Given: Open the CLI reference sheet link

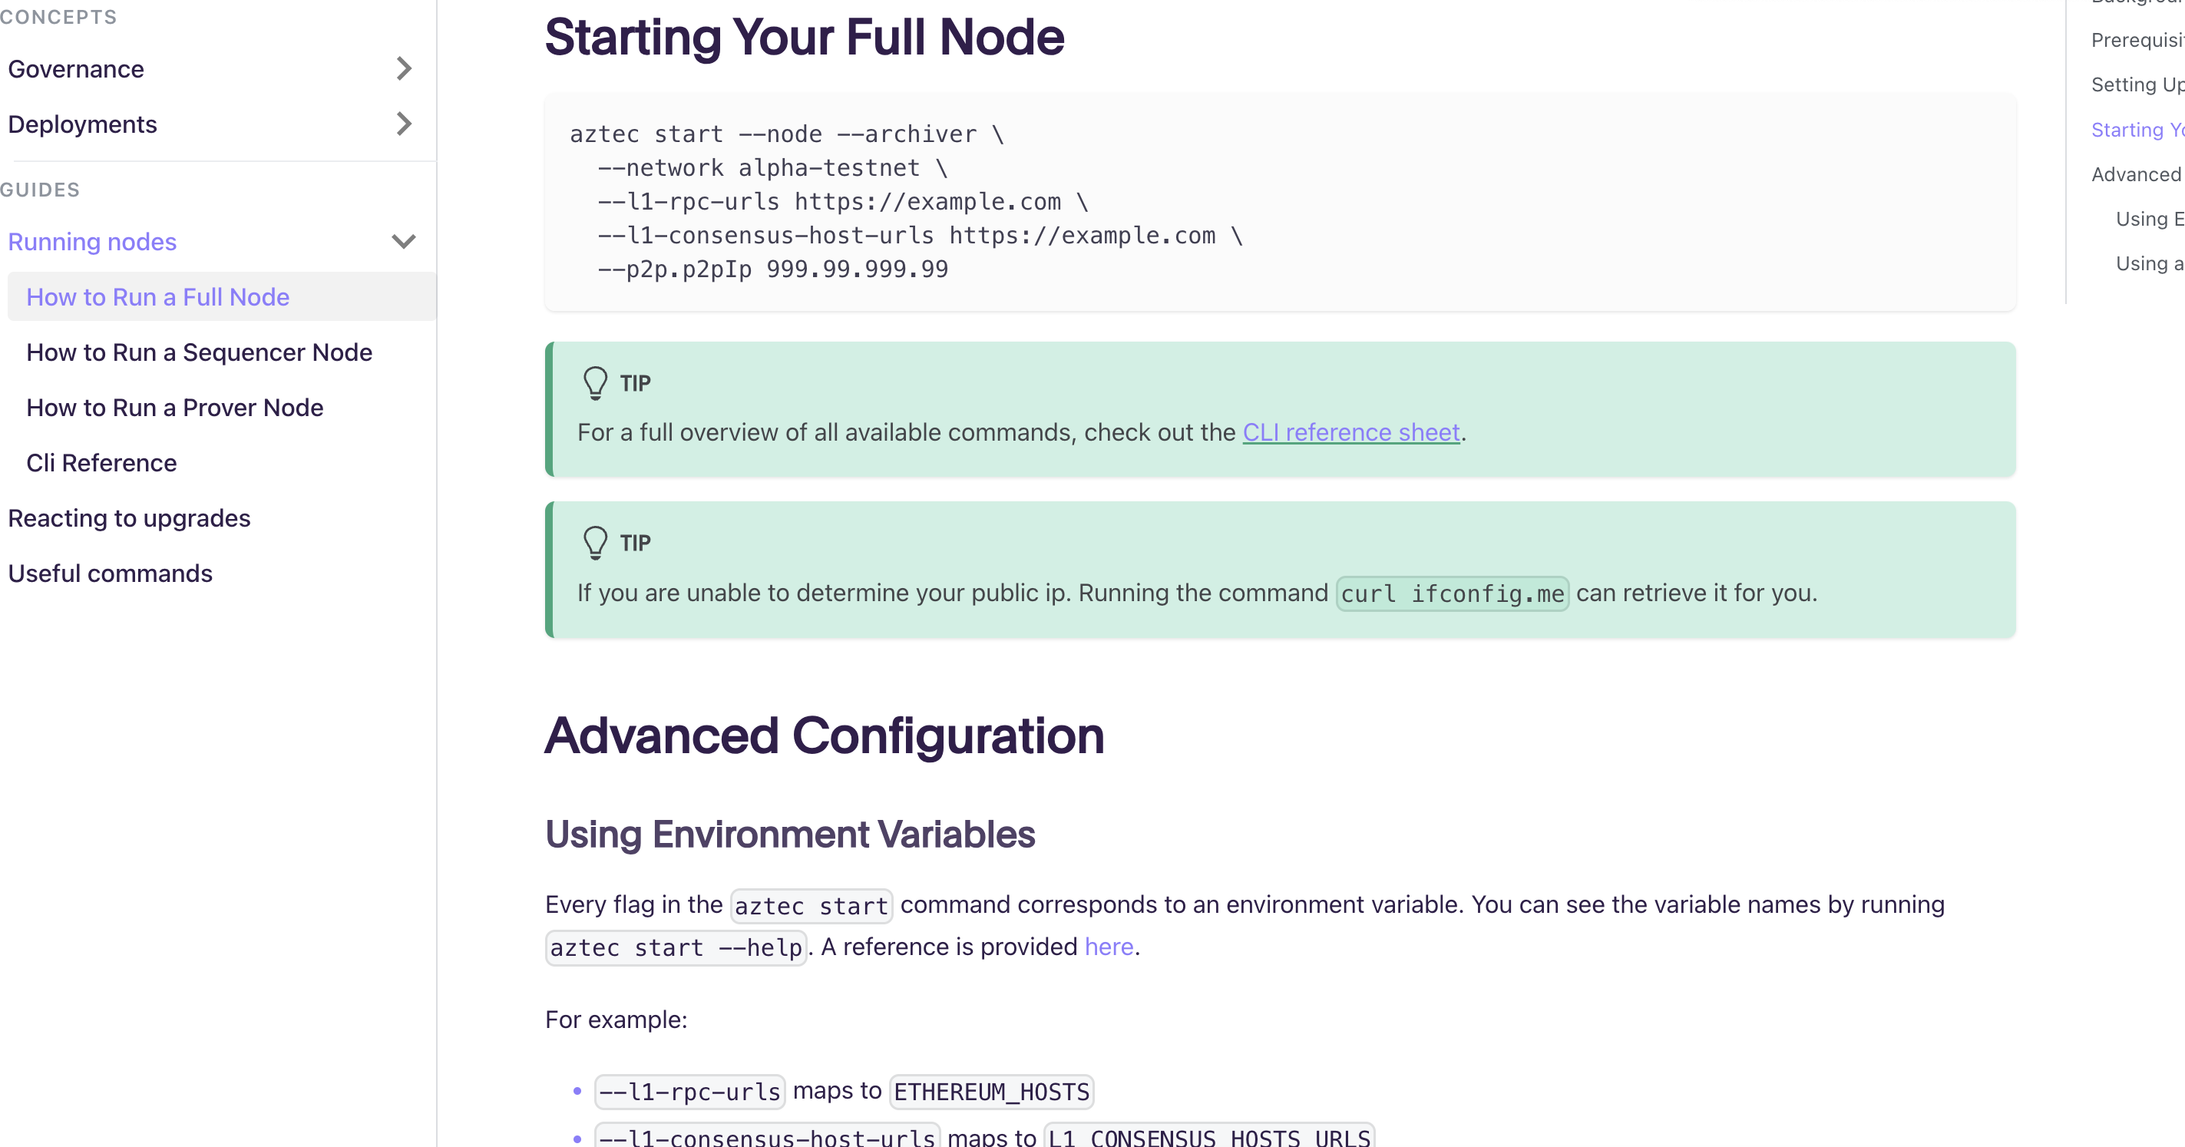Looking at the screenshot, I should [1350, 433].
